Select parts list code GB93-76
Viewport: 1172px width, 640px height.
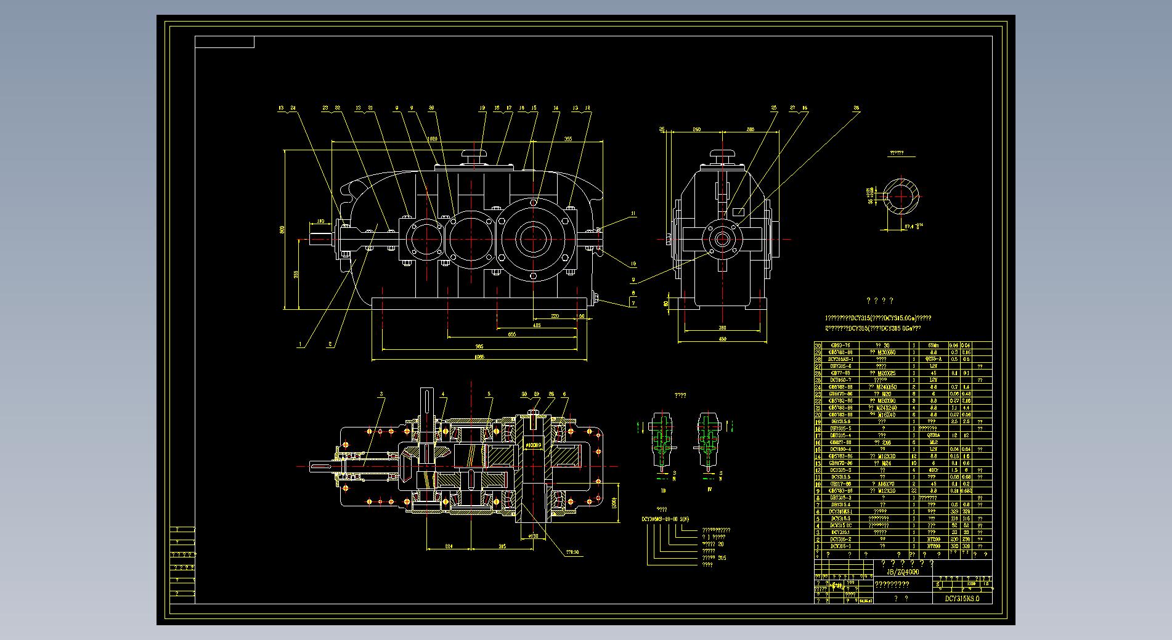click(840, 346)
